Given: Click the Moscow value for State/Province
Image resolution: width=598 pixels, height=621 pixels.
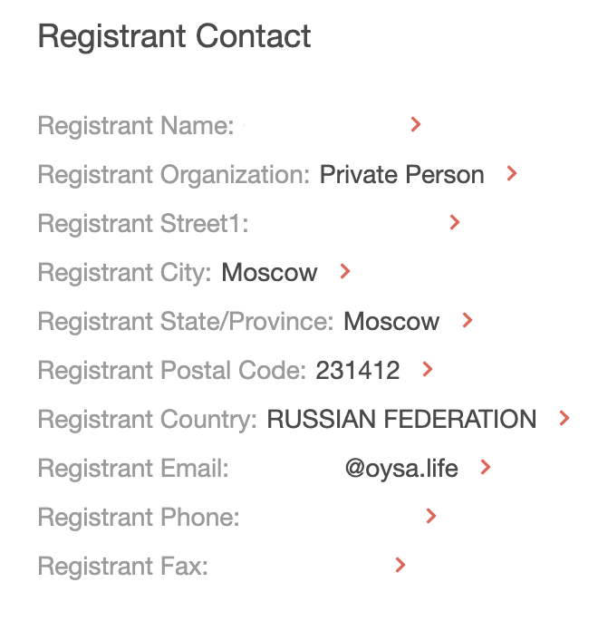Looking at the screenshot, I should click(x=391, y=322).
